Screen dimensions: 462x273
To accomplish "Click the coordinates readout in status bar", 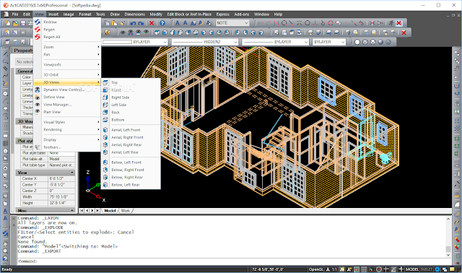I will click(268, 269).
